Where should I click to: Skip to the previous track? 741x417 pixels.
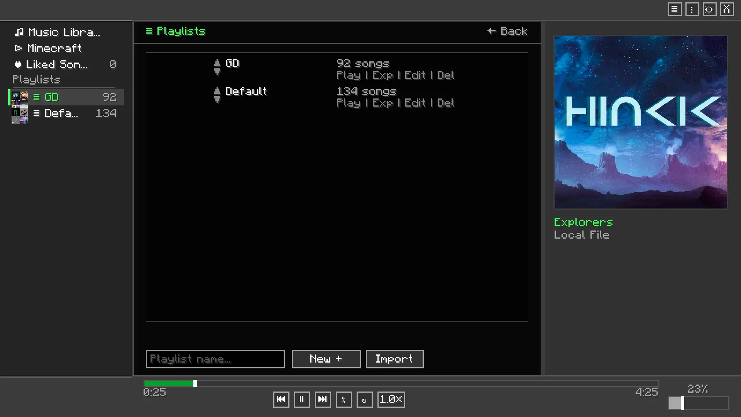point(281,399)
